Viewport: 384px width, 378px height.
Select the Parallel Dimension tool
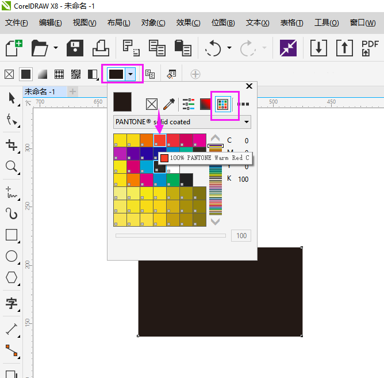click(11, 329)
